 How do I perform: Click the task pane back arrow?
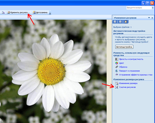[x=115, y=22]
